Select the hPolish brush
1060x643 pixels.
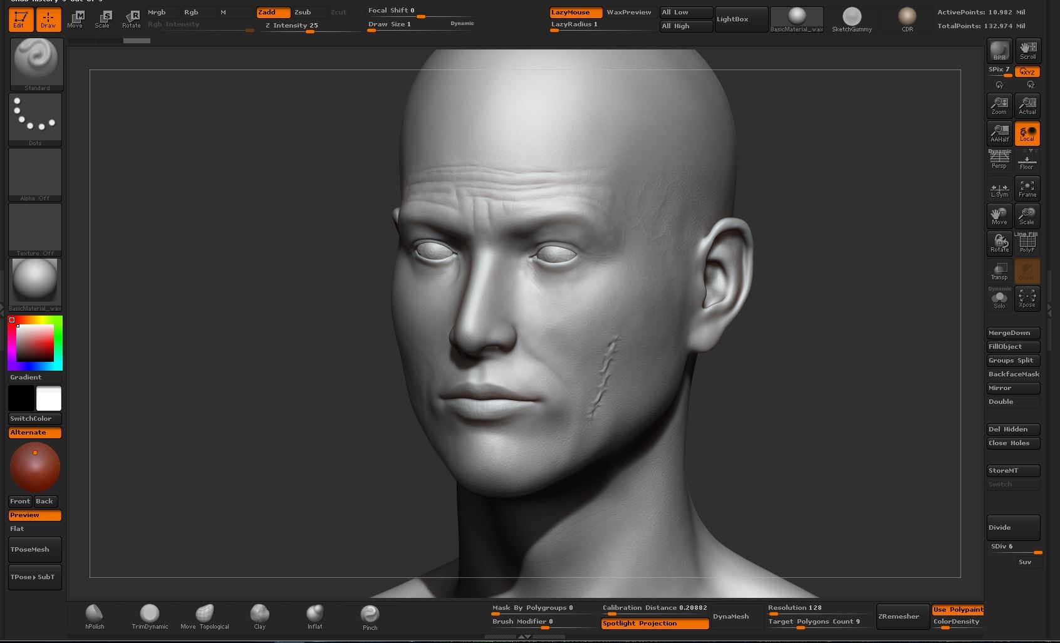click(x=95, y=617)
